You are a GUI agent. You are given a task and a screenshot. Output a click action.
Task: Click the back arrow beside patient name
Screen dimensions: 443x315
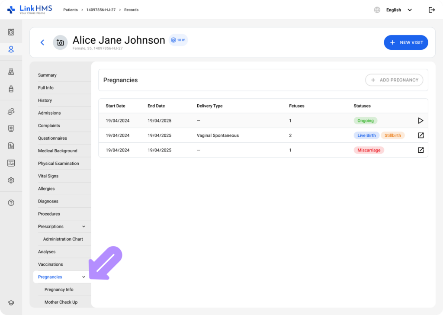pos(42,42)
